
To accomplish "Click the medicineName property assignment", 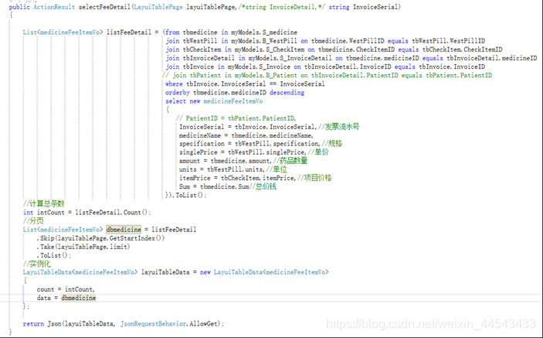I will point(246,135).
